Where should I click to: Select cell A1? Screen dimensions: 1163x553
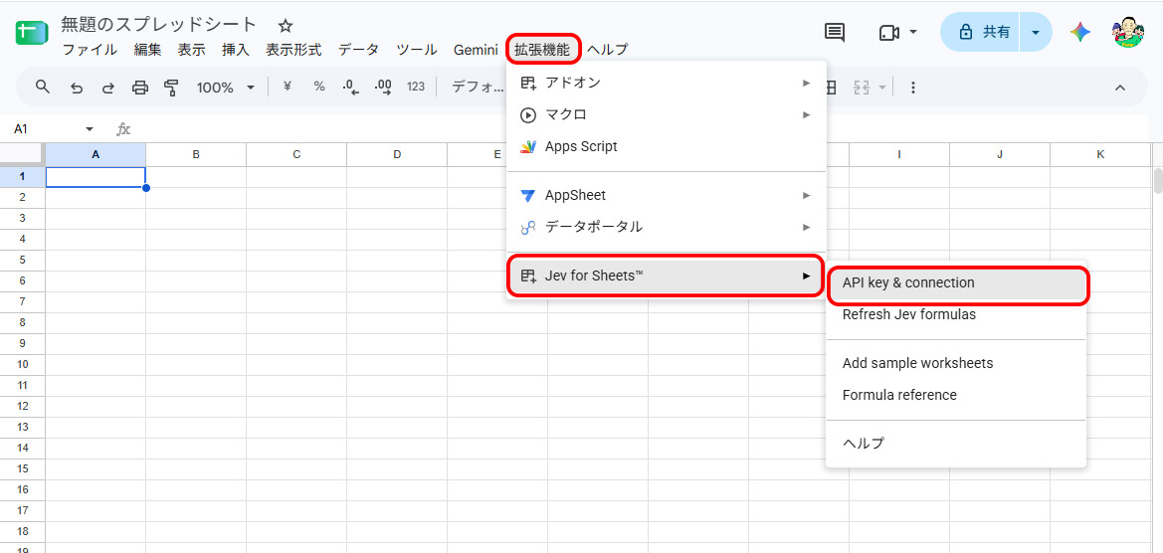[96, 177]
